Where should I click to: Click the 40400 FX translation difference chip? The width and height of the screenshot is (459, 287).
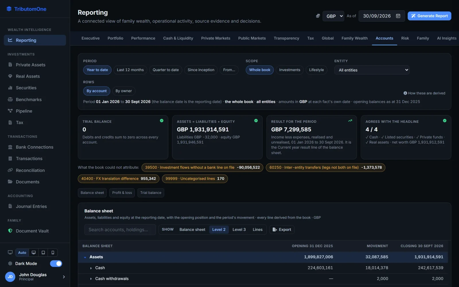pos(118,179)
